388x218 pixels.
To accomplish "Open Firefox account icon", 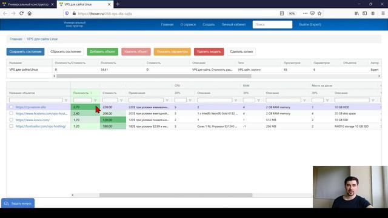I will coord(373,13).
